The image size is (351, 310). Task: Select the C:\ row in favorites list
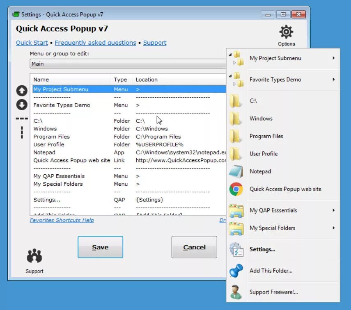pos(129,121)
